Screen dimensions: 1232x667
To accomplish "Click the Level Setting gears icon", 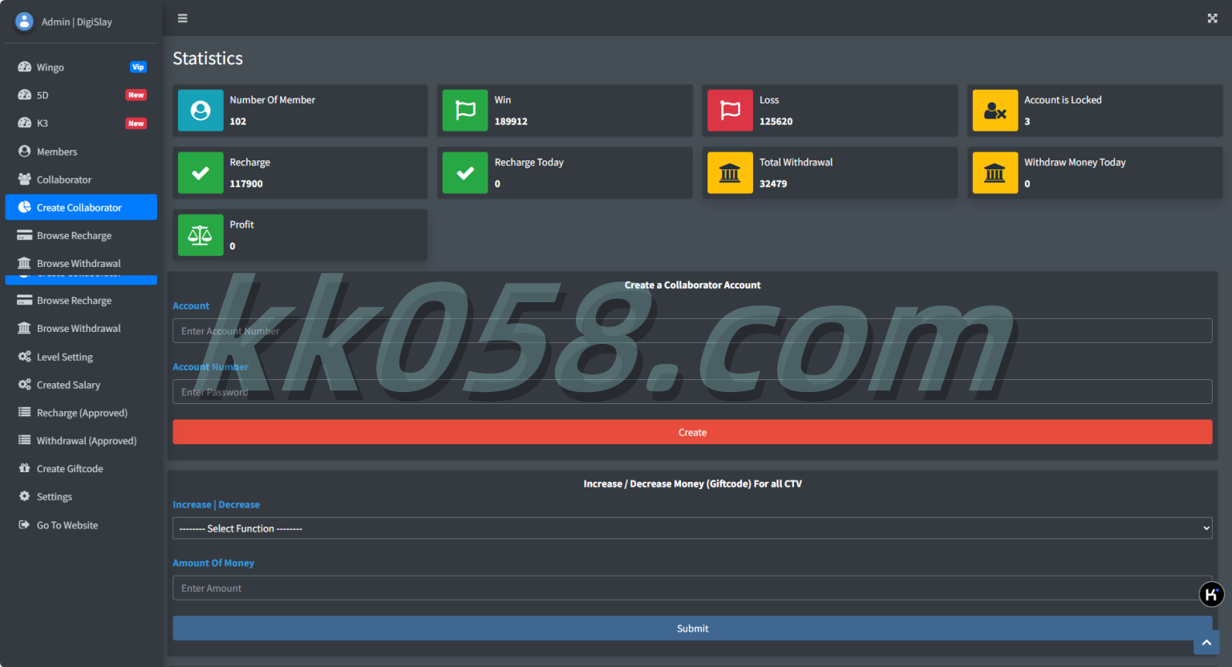I will click(x=25, y=357).
